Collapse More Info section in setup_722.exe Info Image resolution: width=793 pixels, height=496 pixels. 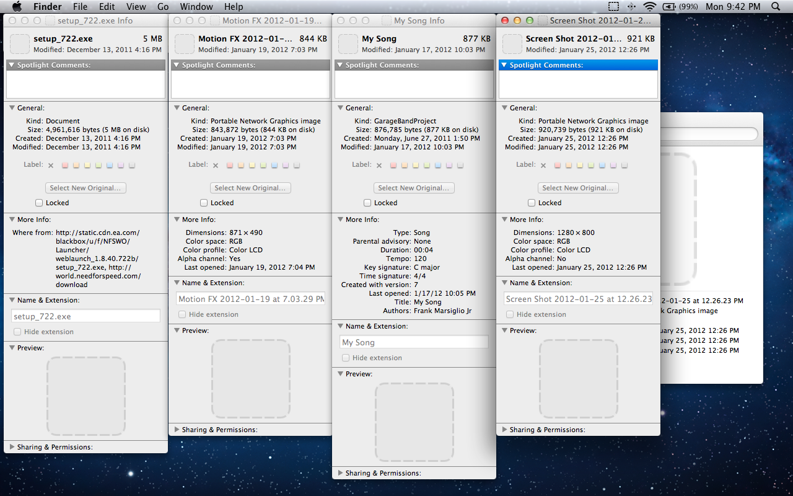[12, 219]
